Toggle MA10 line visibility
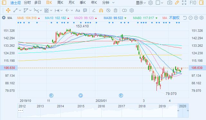Screen dimensions: 206x120 (x=57, y=18)
